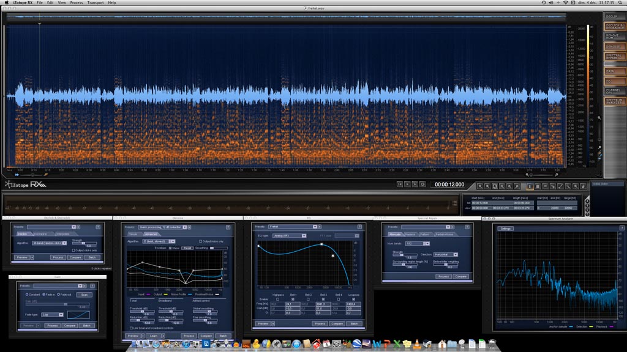This screenshot has width=627, height=352.
Task: Open the Gain module from right panel
Action: pyautogui.click(x=615, y=71)
